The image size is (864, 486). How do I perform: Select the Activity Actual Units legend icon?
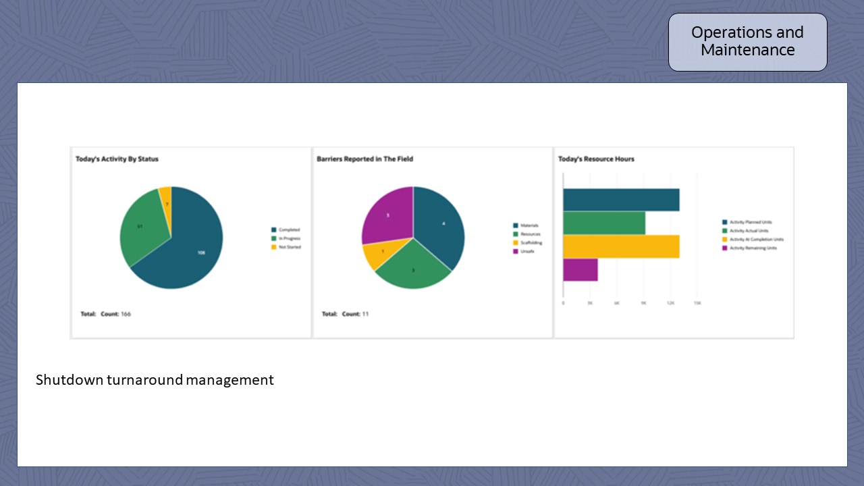[724, 230]
